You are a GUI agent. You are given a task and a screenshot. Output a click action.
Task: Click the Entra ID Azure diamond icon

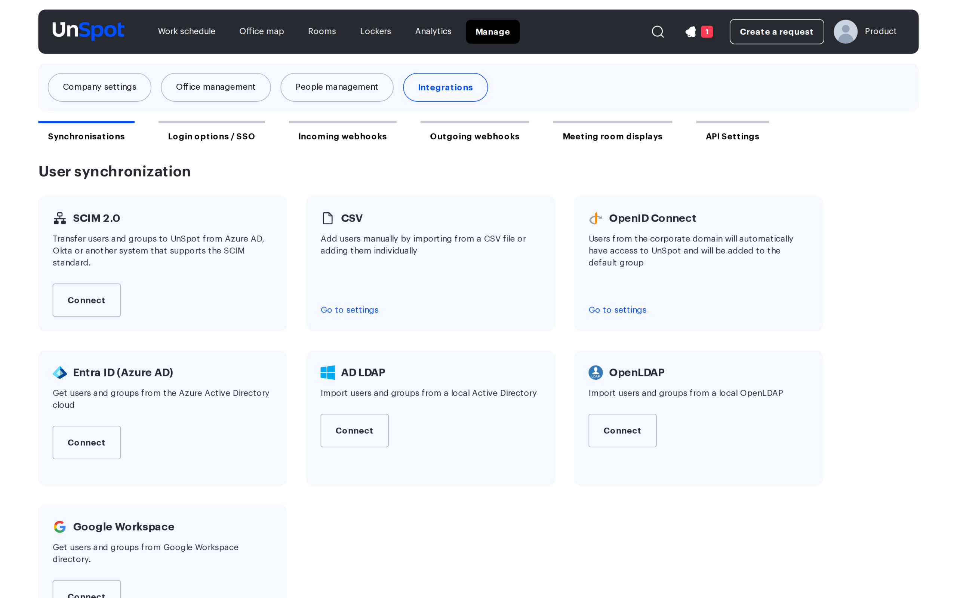point(60,373)
